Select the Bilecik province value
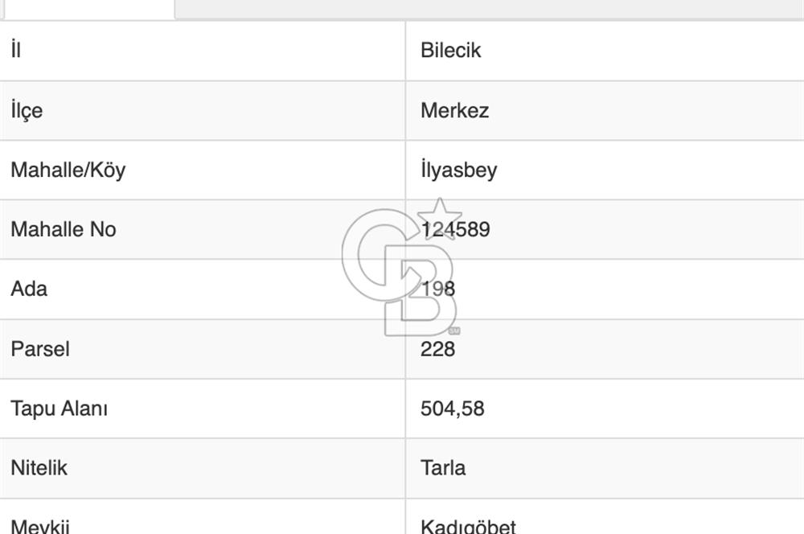 [x=450, y=50]
